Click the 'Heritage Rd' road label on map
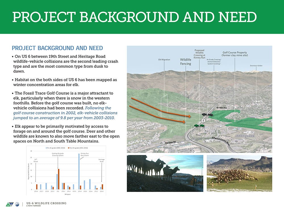Screen dimensions: 284x207 170,143
